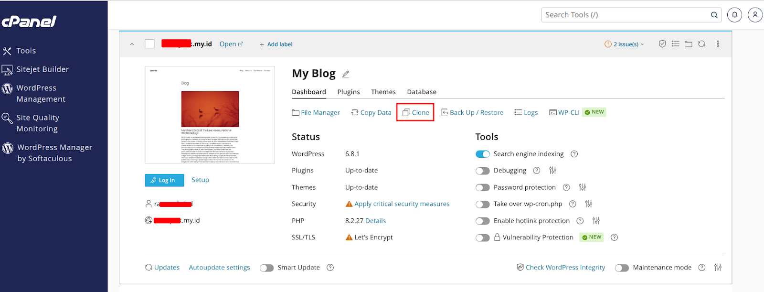This screenshot has width=764, height=292.
Task: Open the Database tab
Action: 421,92
